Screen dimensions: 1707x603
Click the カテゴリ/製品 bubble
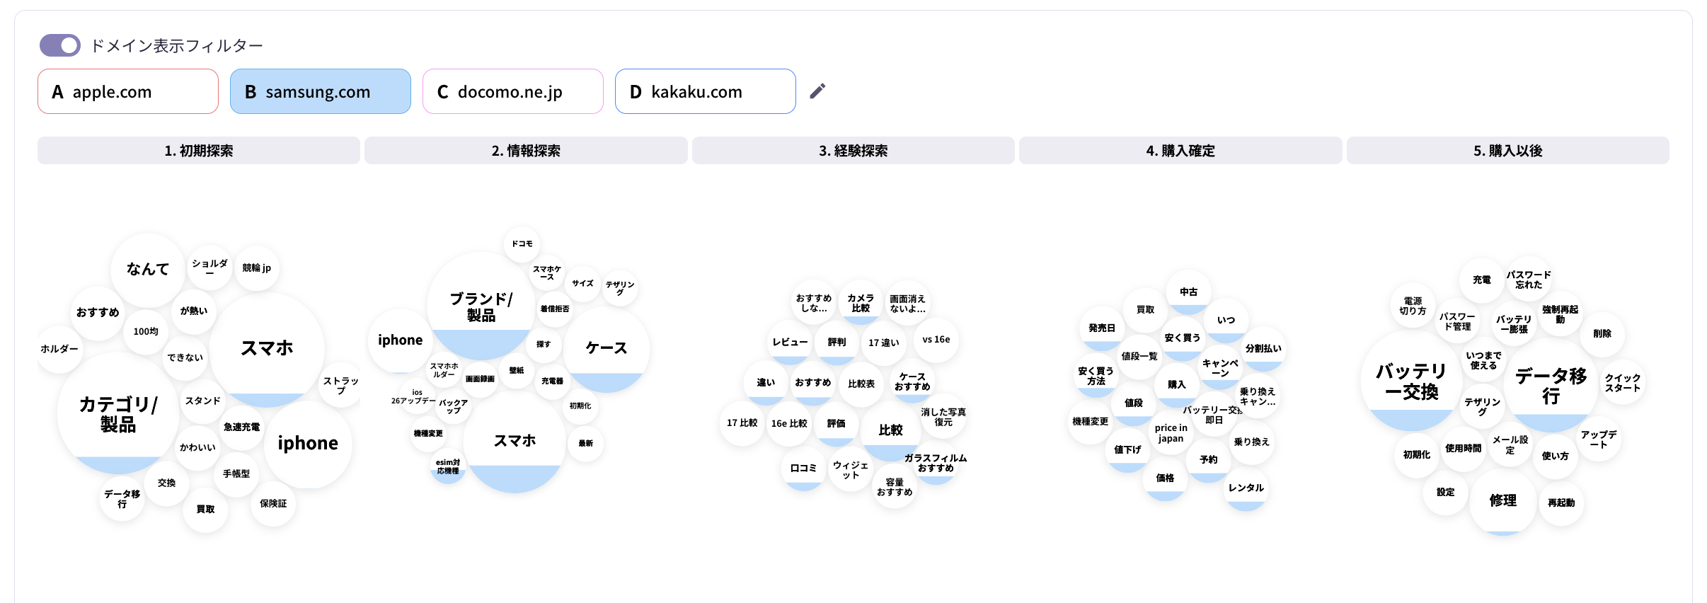click(x=118, y=414)
